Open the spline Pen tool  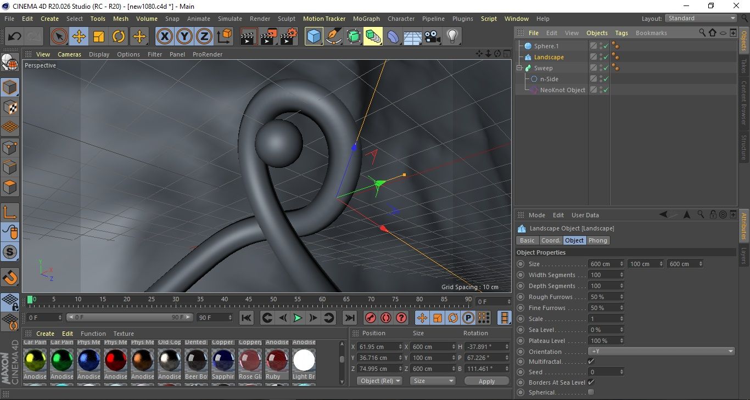point(334,37)
